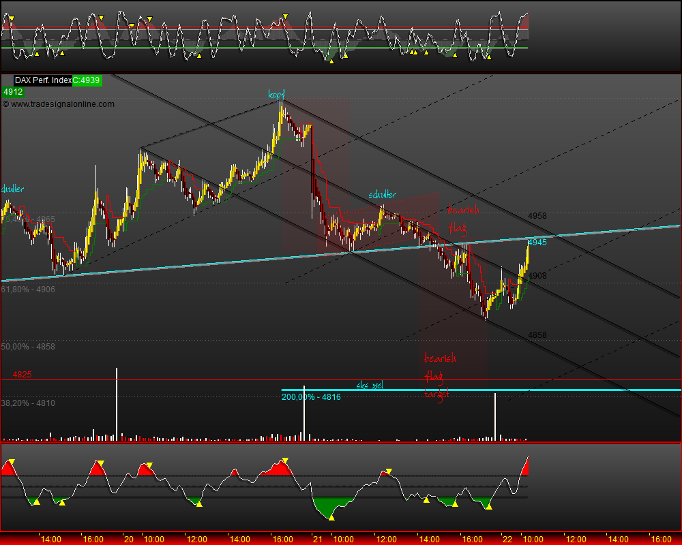Image resolution: width=682 pixels, height=545 pixels.
Task: Select the black 4958 price label
Action: [537, 216]
